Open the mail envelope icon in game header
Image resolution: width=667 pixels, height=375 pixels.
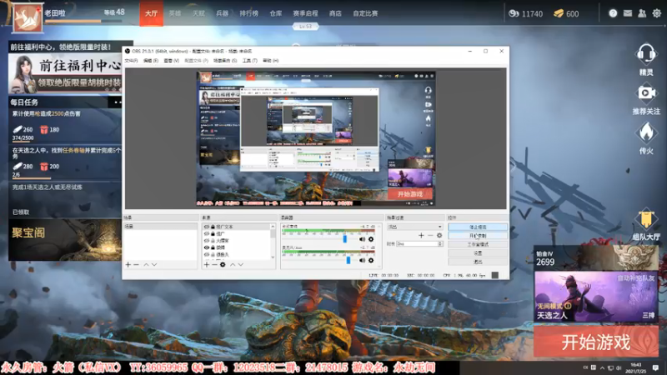tap(628, 13)
